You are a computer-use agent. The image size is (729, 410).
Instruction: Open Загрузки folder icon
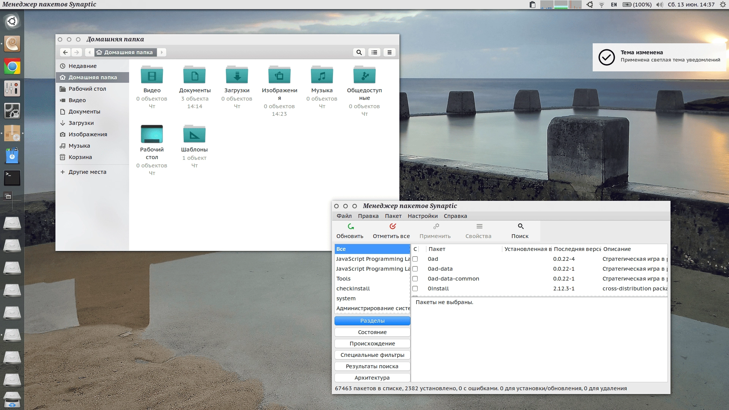pyautogui.click(x=237, y=75)
